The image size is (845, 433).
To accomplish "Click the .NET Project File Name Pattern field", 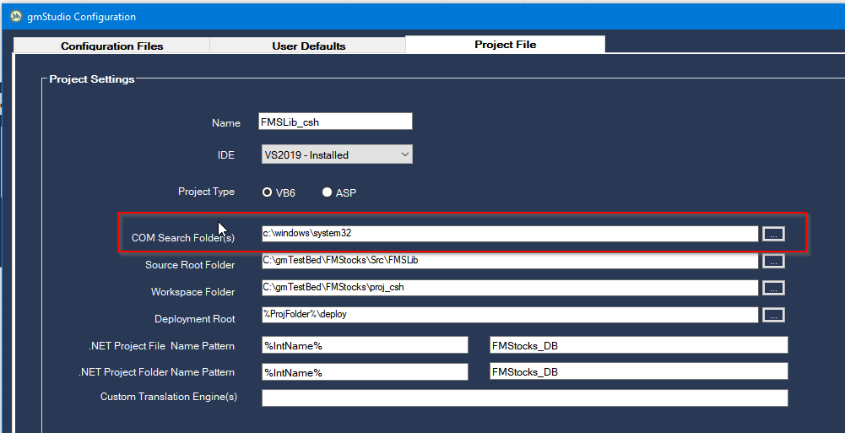I will [365, 344].
